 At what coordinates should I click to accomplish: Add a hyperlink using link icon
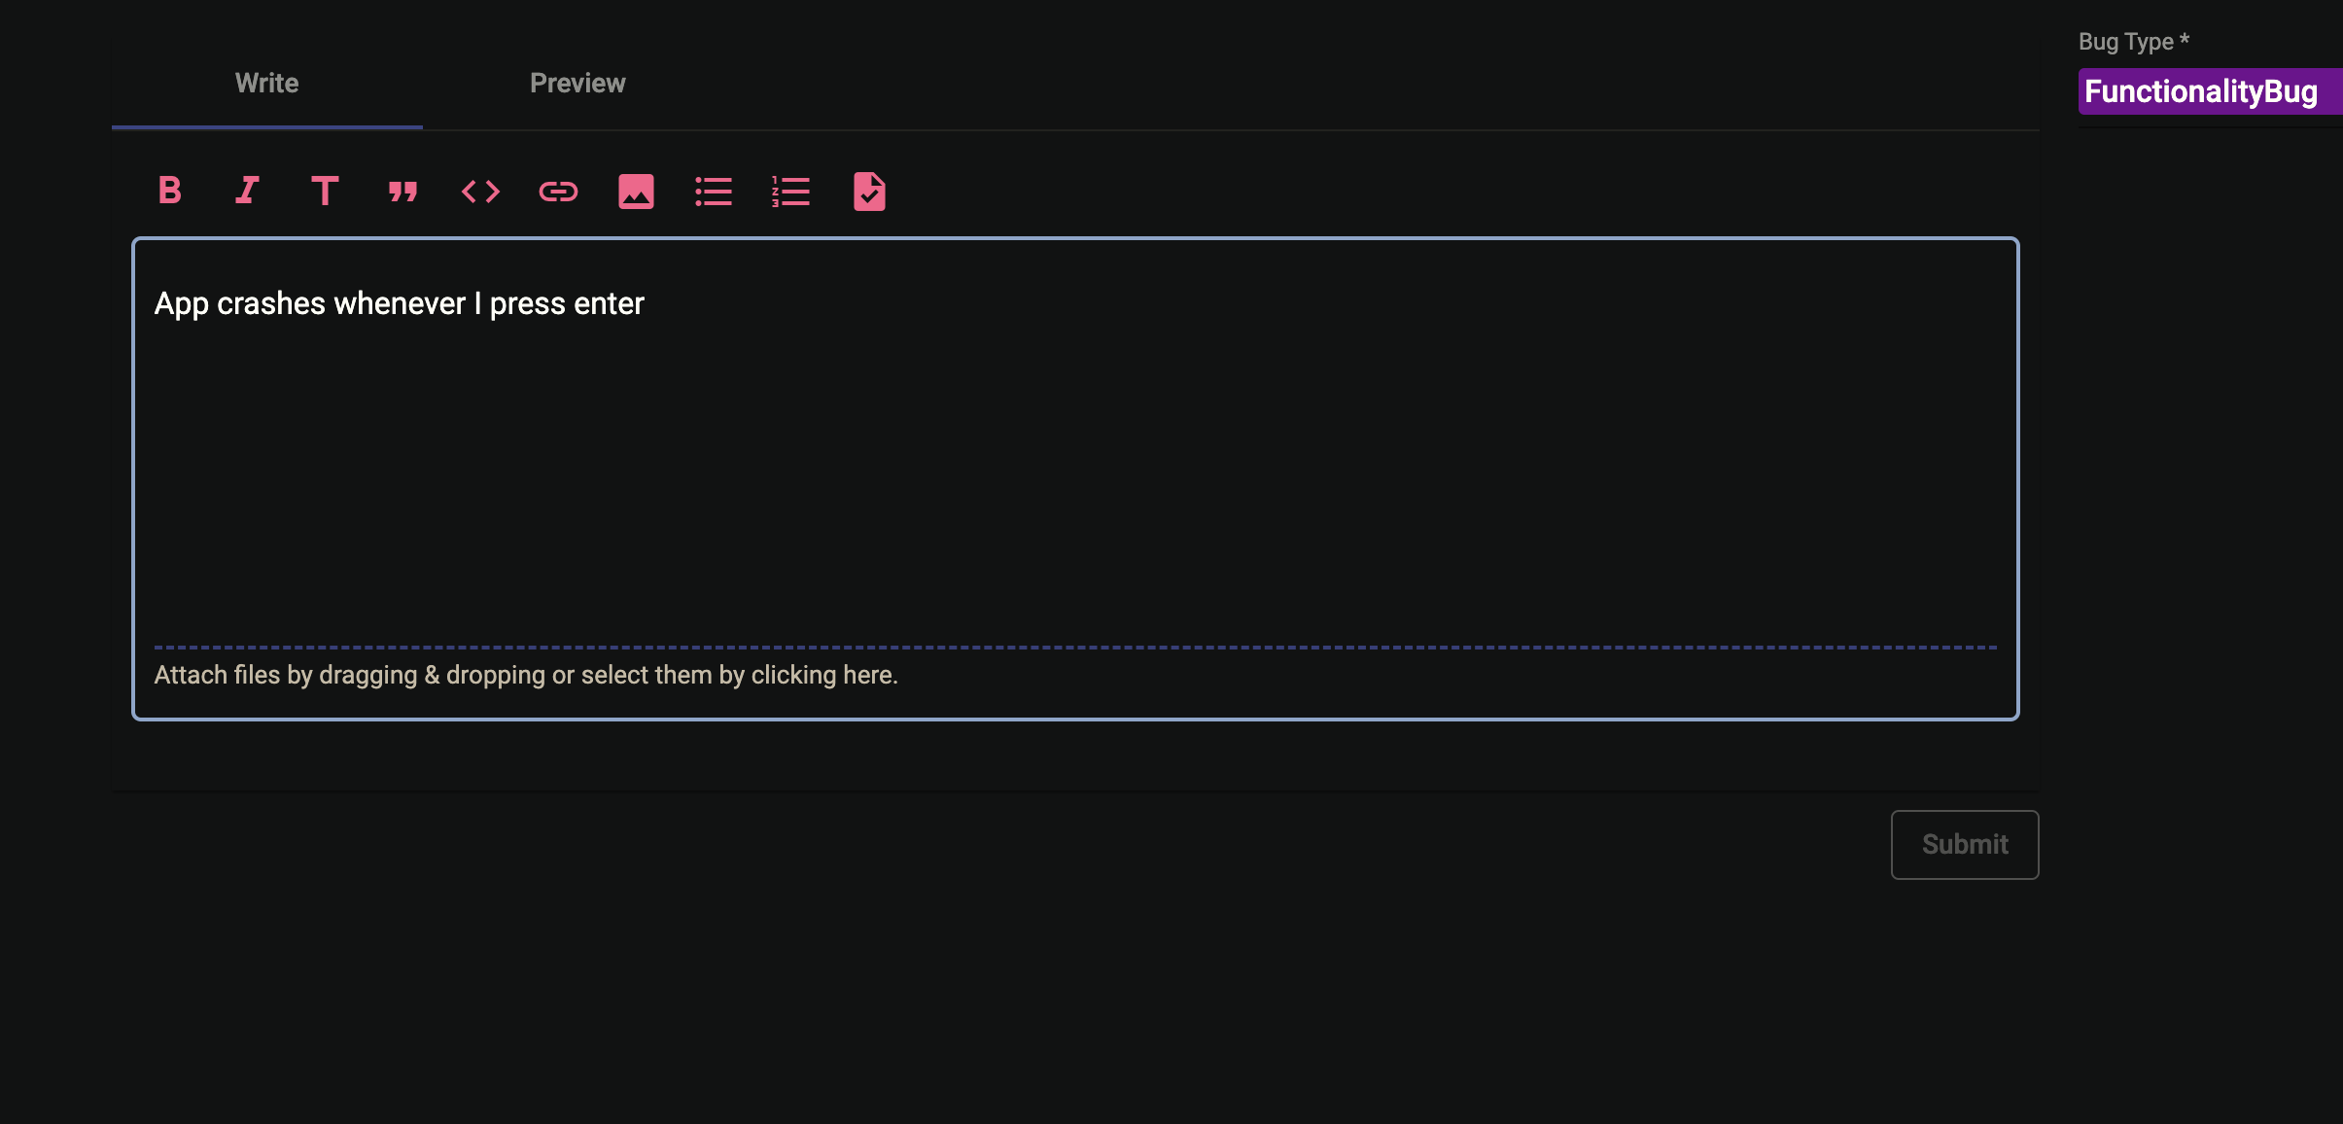(x=558, y=192)
